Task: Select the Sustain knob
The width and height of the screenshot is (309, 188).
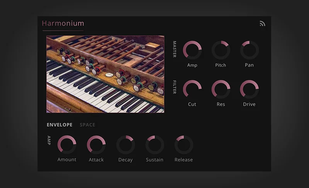Action: [155, 144]
